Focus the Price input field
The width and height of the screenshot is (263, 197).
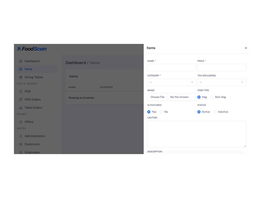222,68
